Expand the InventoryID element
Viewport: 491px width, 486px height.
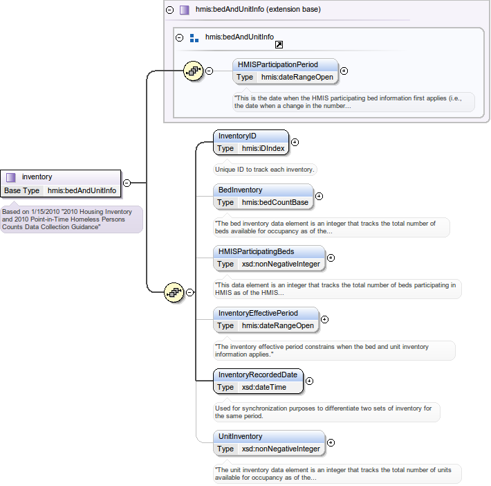point(295,142)
